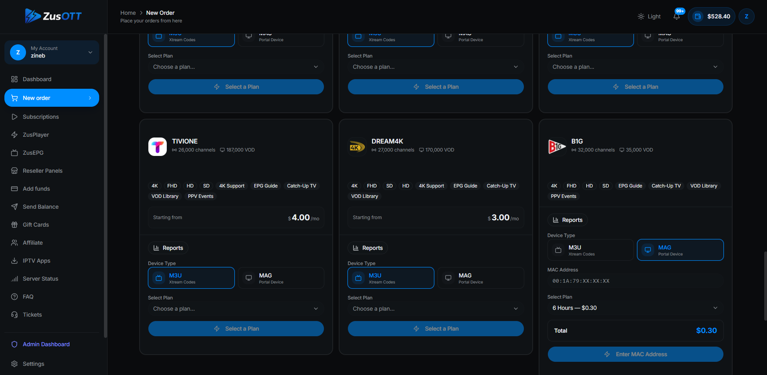Click Home breadcrumb link
Viewport: 767px width, 375px height.
point(128,13)
